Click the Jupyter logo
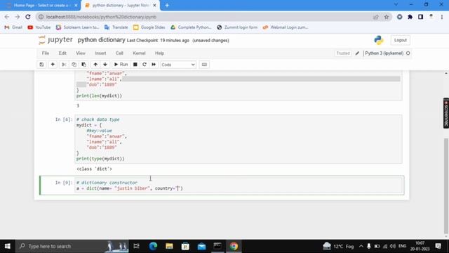The height and width of the screenshot is (253, 449). point(55,40)
